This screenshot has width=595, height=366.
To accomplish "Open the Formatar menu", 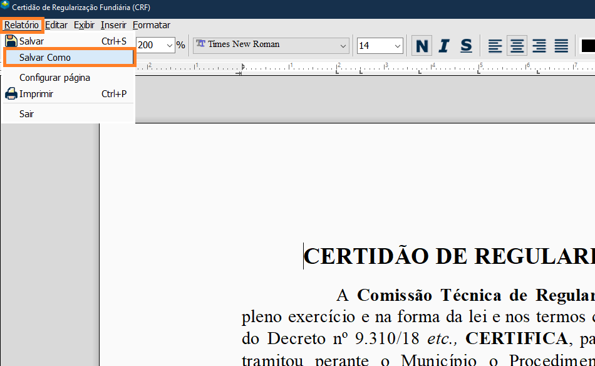I will [x=152, y=25].
